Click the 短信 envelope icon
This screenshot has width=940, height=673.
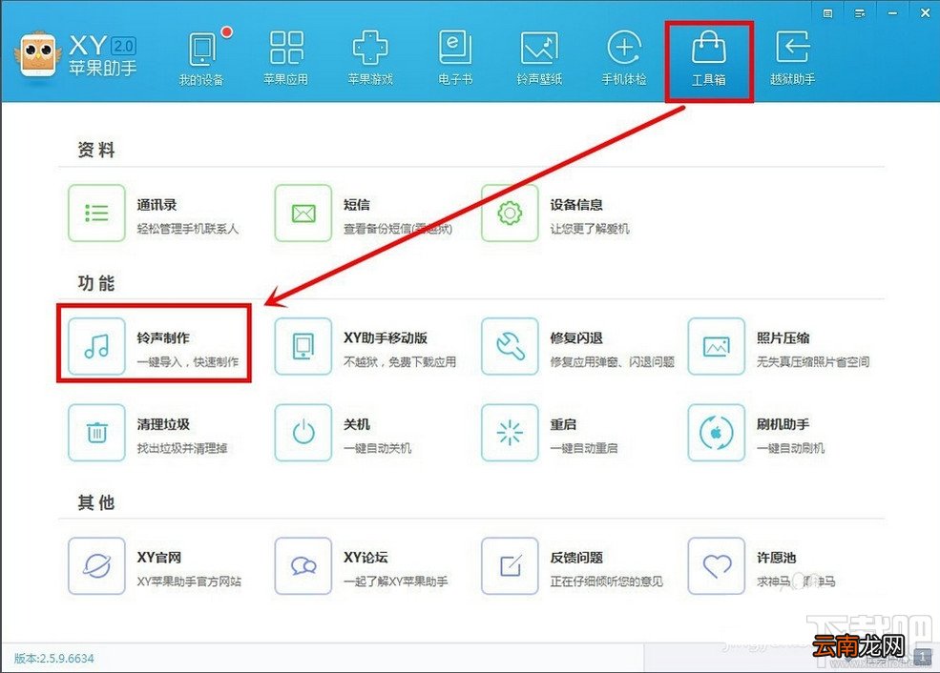[303, 214]
